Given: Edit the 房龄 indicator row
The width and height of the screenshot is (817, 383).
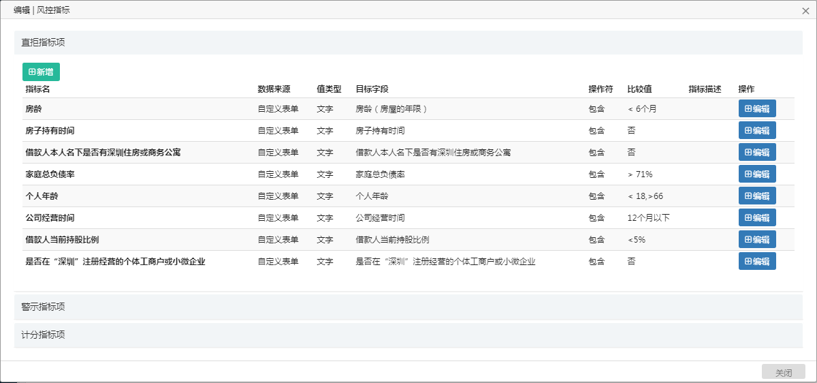Looking at the screenshot, I should 757,109.
